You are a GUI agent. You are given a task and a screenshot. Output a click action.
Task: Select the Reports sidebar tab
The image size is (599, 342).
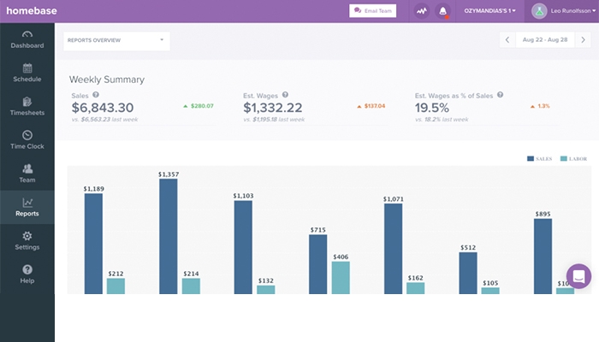tap(27, 207)
